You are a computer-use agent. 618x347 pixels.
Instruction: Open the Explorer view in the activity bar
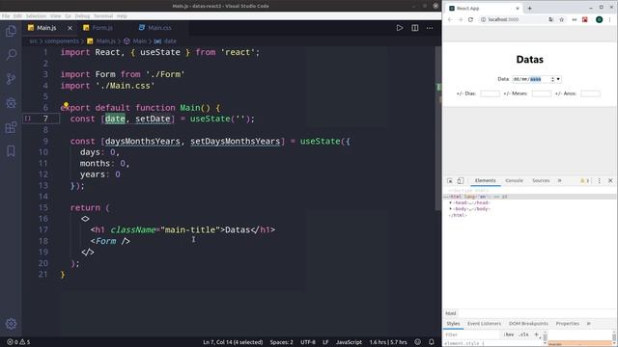pos(11,31)
